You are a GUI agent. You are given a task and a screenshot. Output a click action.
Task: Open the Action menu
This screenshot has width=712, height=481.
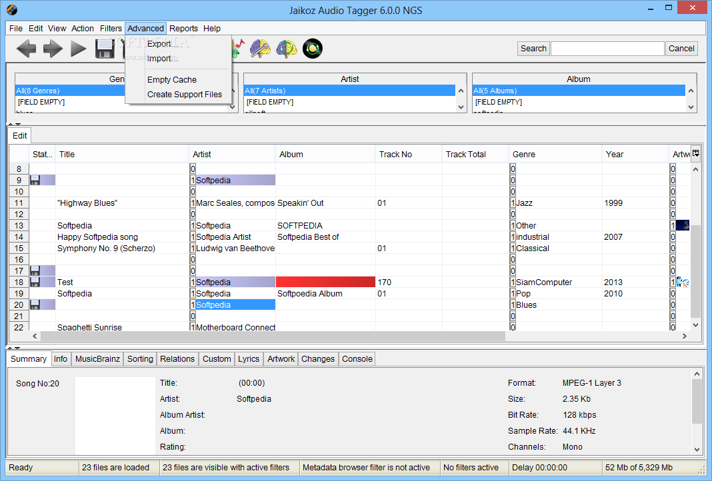point(83,29)
